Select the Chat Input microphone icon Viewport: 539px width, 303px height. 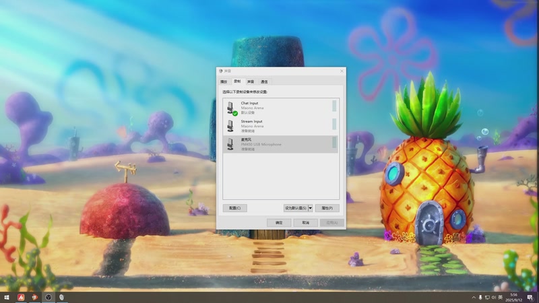[231, 108]
